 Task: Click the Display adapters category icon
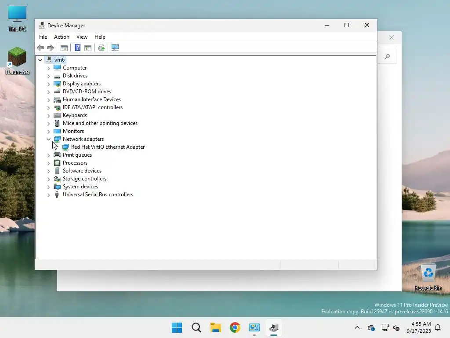(x=57, y=84)
